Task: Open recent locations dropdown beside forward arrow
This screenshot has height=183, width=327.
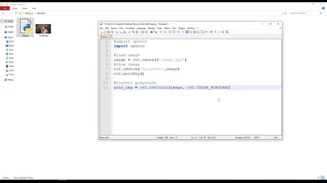Action: pyautogui.click(x=12, y=13)
